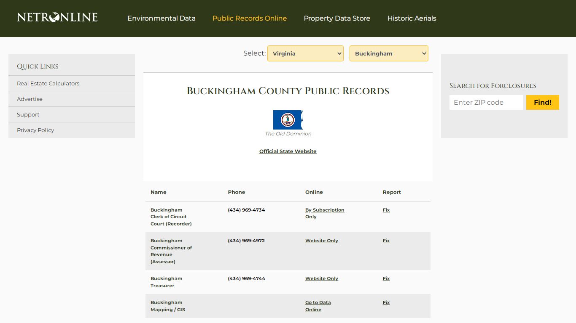576x323 pixels.
Task: Select Buckingham Mapping / GIS name
Action: (168, 306)
